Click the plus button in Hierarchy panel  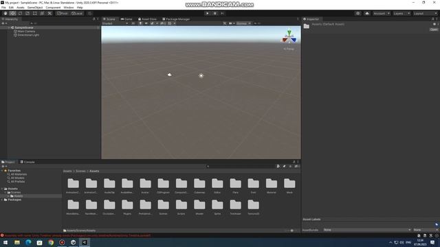(3, 23)
